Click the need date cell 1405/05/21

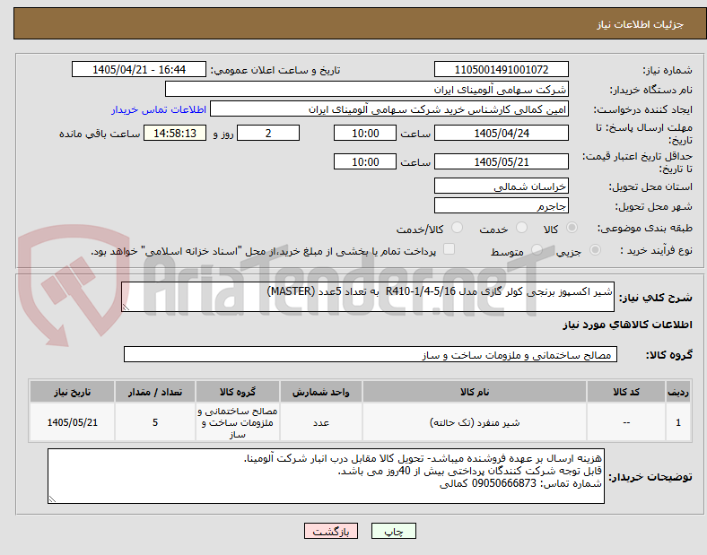click(x=72, y=422)
